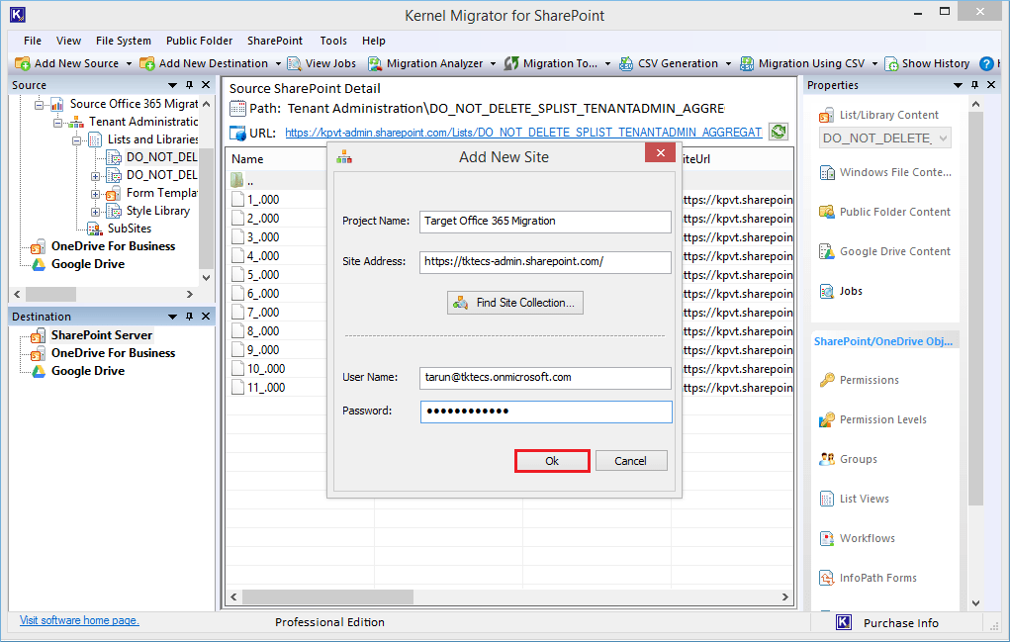The image size is (1010, 642).
Task: Open InfoPath Forms in Properties panel
Action: pyautogui.click(x=868, y=579)
